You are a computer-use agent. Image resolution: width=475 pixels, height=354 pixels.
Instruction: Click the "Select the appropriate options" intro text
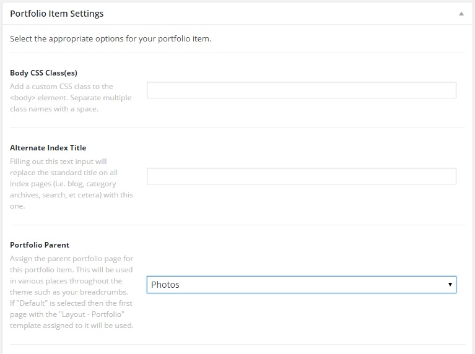coord(111,39)
